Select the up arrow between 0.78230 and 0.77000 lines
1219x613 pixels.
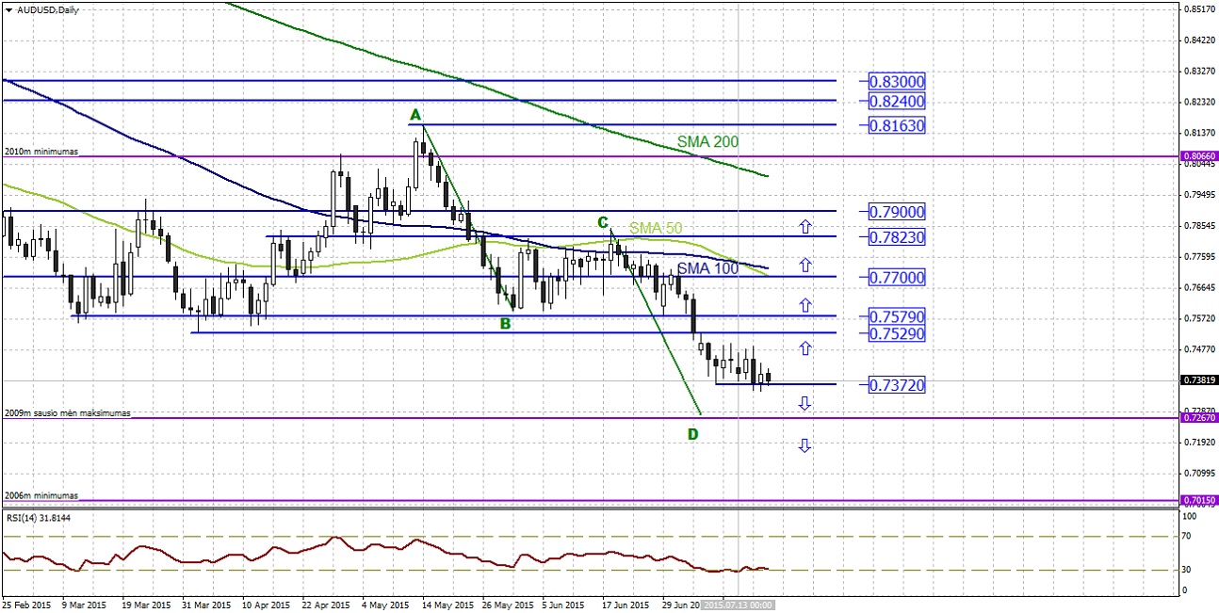coord(805,264)
